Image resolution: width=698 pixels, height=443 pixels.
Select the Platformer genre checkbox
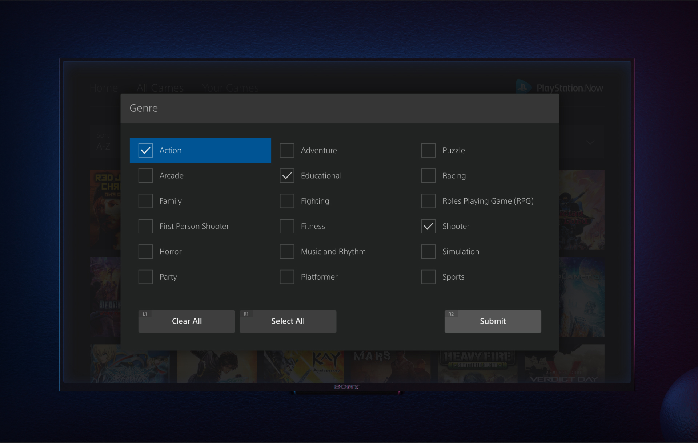(x=287, y=277)
